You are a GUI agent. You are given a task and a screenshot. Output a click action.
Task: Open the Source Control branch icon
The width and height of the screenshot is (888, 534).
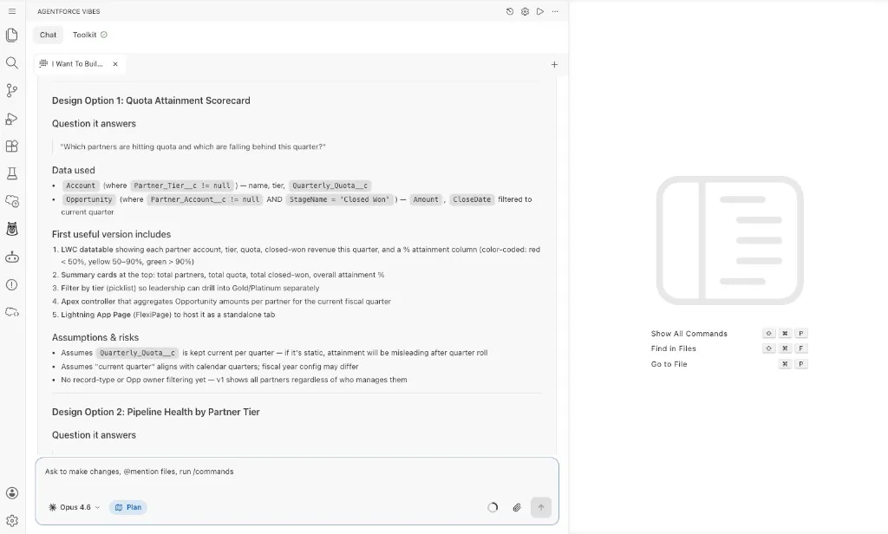tap(12, 91)
